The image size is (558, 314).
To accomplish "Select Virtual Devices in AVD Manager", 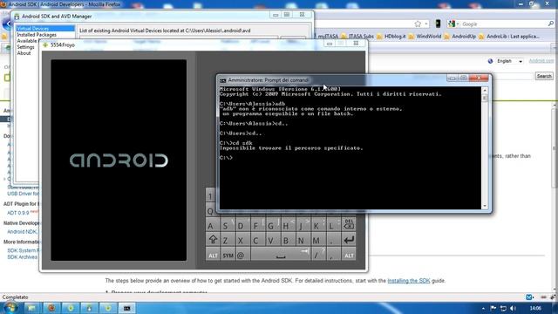I will (x=45, y=29).
